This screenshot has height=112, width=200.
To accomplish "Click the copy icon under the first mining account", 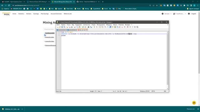I will pos(45,35).
